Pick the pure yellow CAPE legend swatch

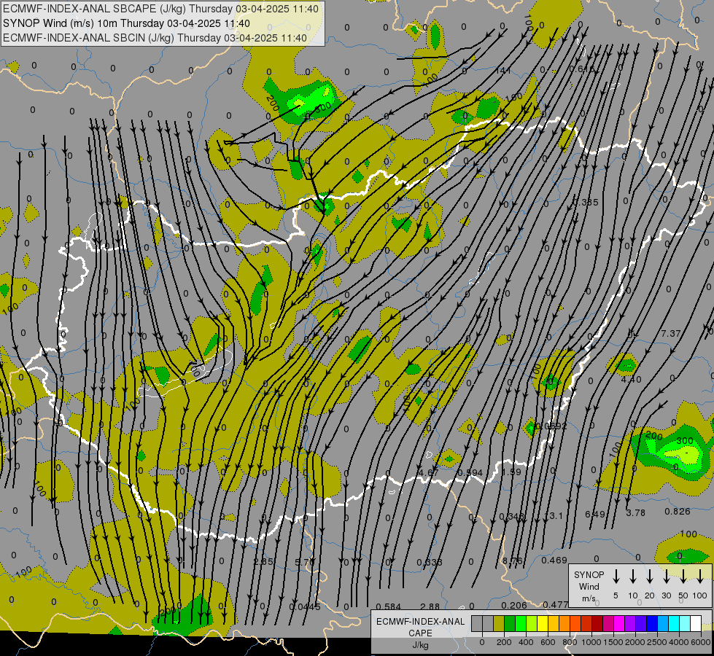point(543,623)
